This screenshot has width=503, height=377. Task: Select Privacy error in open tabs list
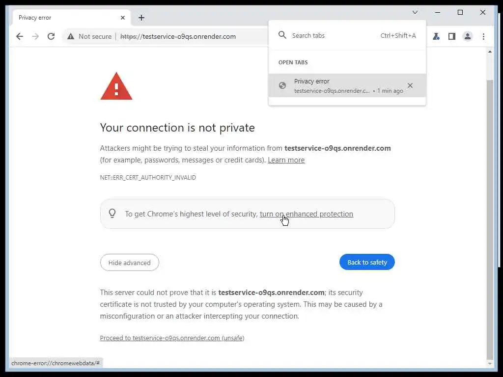pos(334,85)
